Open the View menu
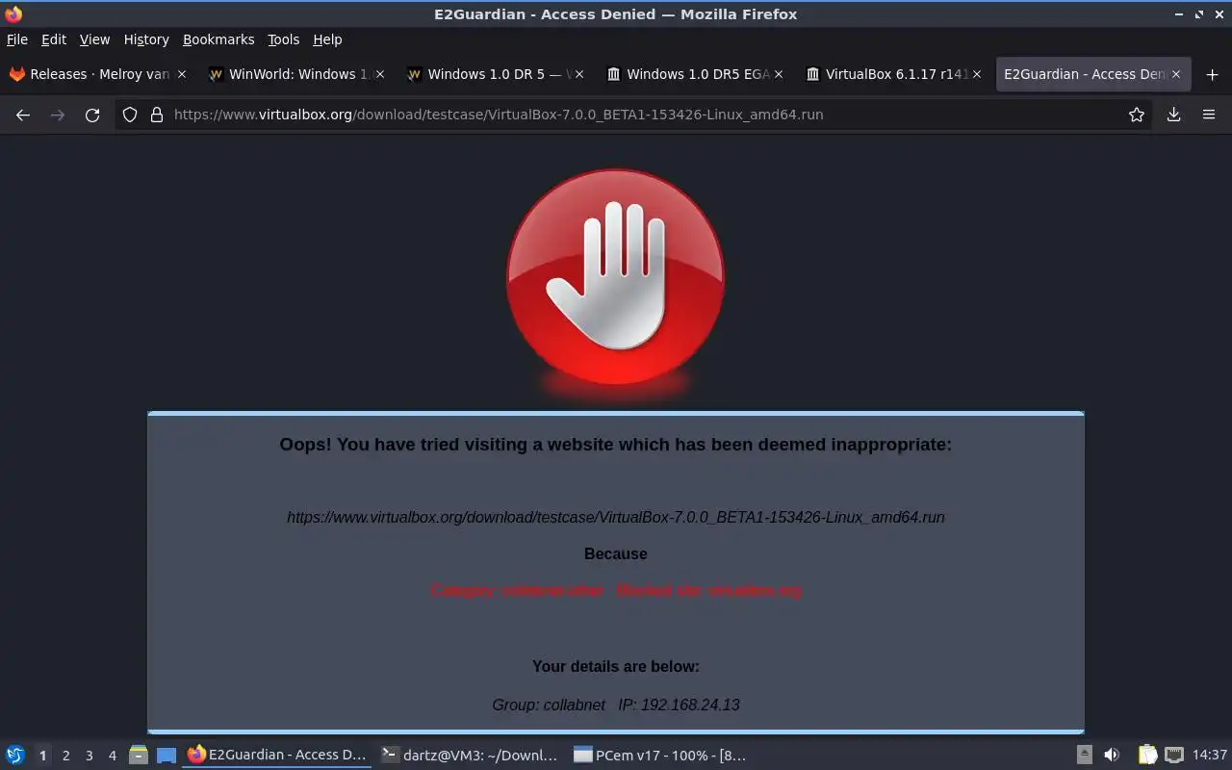 94,39
